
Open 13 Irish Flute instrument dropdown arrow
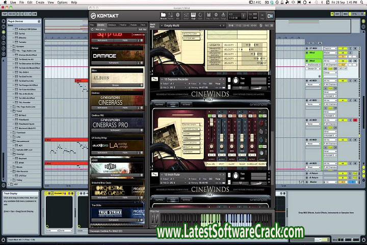pyautogui.click(x=162, y=175)
